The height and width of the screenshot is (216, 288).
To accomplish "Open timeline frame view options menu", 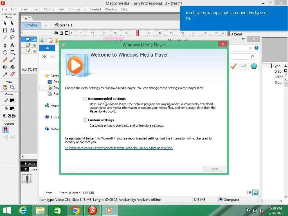I will [224, 33].
